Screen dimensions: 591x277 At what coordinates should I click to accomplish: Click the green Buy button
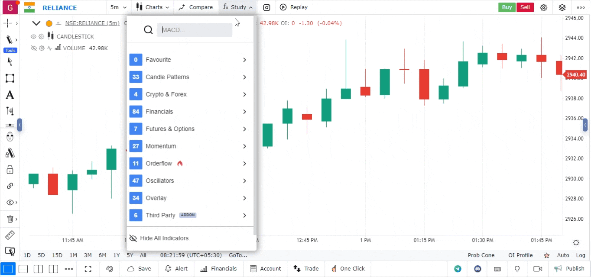click(x=507, y=7)
